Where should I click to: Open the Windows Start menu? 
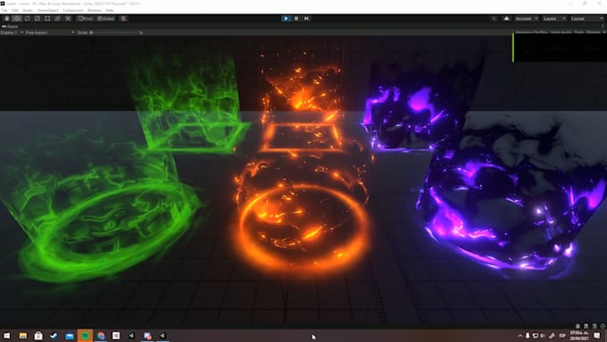click(x=7, y=336)
